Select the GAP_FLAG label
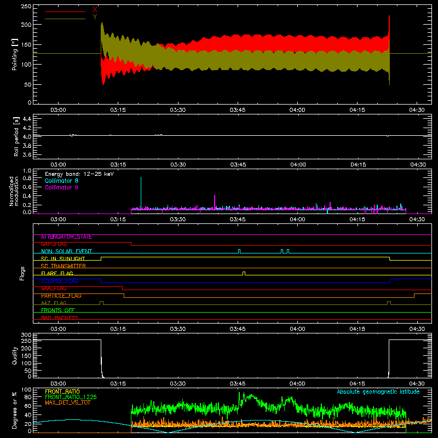The height and width of the screenshot is (438, 438). click(54, 244)
